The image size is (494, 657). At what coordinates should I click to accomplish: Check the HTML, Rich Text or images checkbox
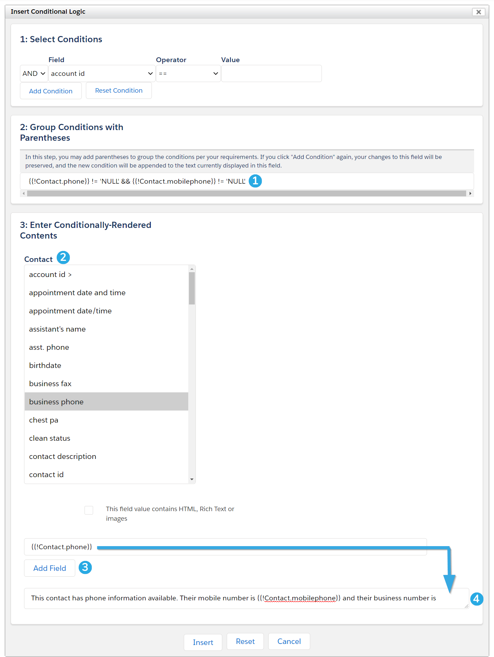tap(89, 510)
